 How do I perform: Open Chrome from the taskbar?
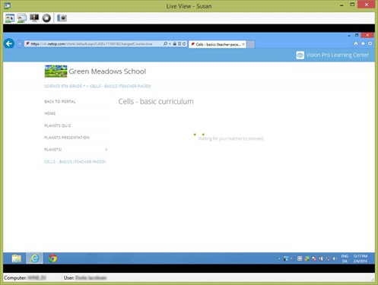tap(52, 258)
